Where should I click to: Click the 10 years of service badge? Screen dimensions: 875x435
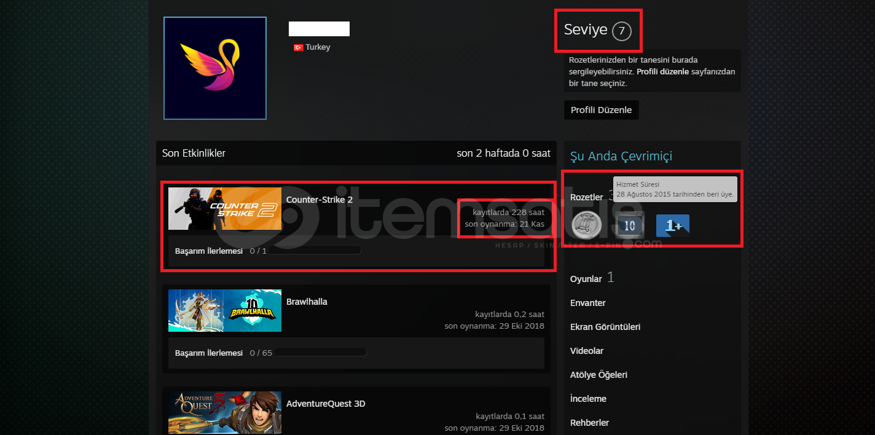(629, 225)
